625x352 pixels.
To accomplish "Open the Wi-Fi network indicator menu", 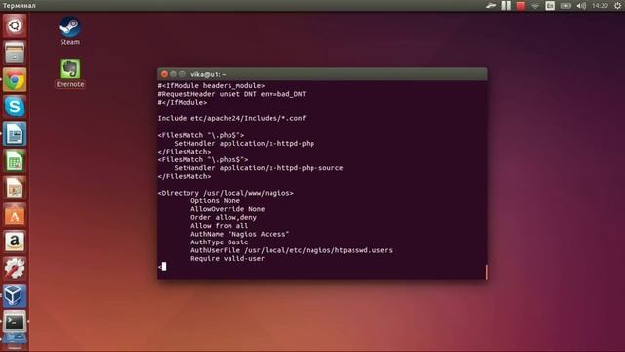I will [x=535, y=6].
